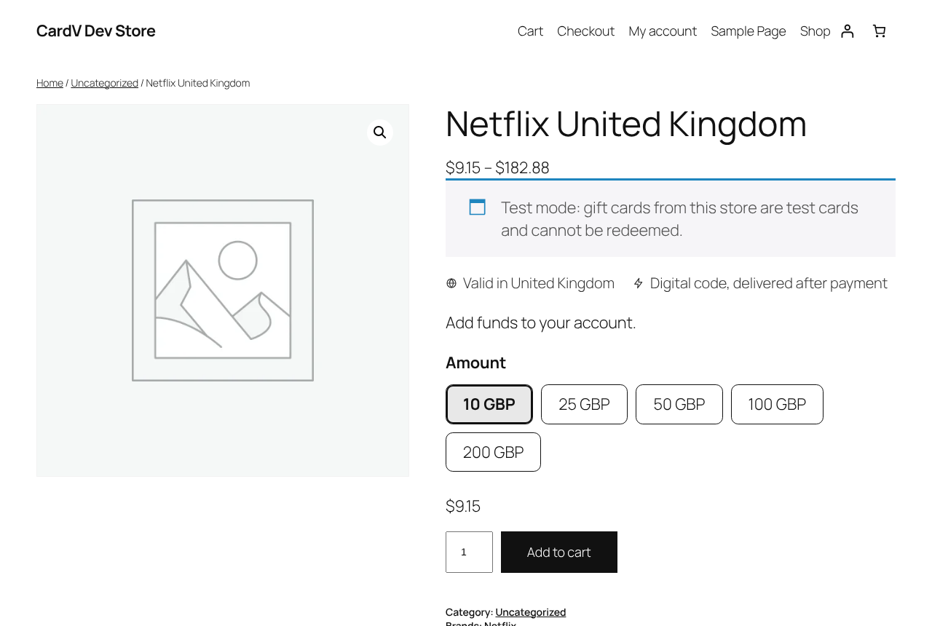The width and height of the screenshot is (932, 626).
Task: Focus the quantity input field
Action: (x=469, y=552)
